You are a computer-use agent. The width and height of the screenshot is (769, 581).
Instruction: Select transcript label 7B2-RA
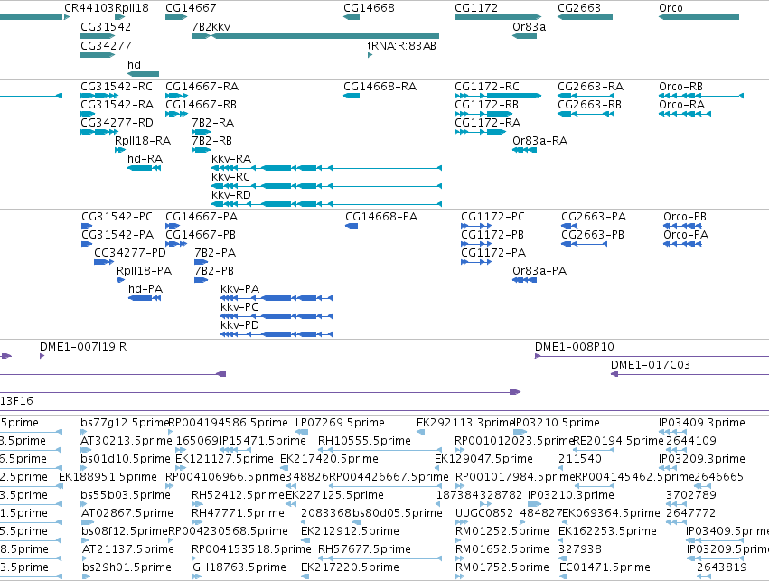[x=213, y=123]
